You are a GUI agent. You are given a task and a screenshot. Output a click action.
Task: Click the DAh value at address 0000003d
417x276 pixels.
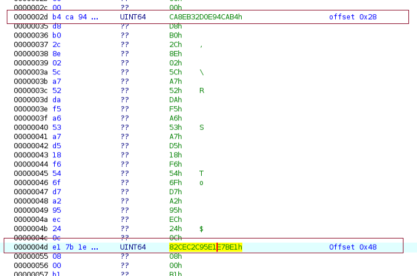[175, 100]
